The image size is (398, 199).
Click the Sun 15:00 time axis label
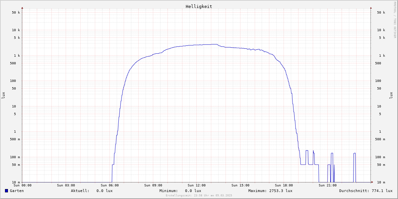tap(240, 185)
